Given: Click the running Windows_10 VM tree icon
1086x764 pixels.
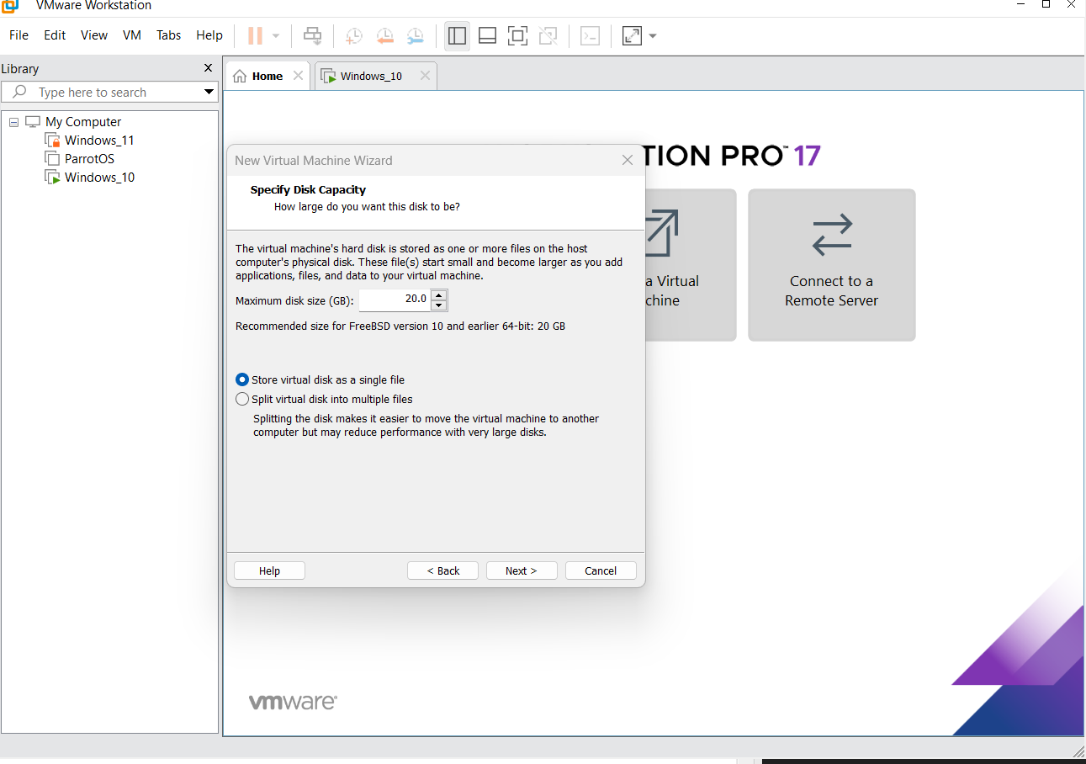Looking at the screenshot, I should click(x=52, y=177).
